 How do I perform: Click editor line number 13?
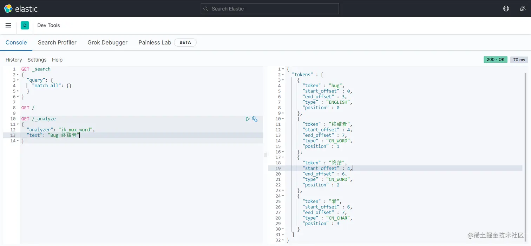13,135
